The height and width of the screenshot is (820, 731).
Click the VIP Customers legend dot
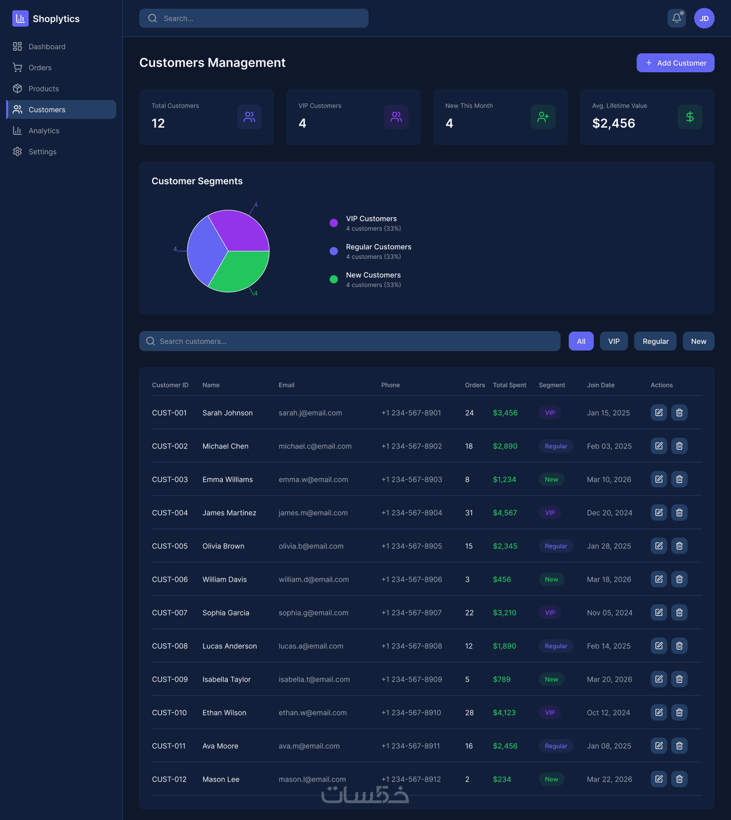(x=334, y=223)
